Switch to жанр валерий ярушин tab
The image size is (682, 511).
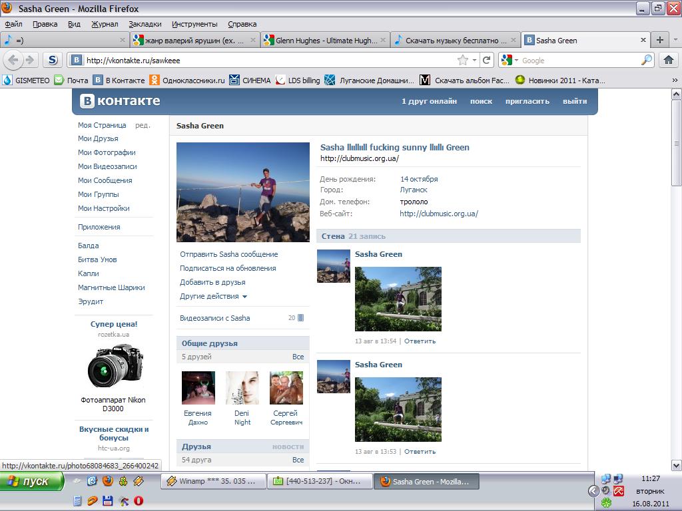194,40
